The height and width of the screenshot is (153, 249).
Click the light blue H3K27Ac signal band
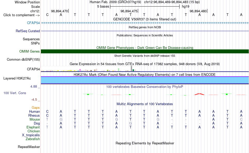point(145,80)
